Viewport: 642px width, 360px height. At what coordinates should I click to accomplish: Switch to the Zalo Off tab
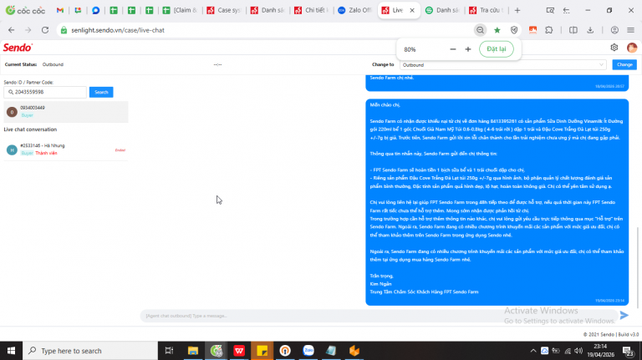click(355, 10)
